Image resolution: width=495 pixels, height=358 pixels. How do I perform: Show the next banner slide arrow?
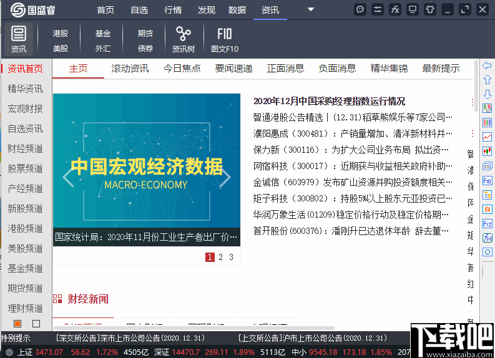pyautogui.click(x=225, y=177)
